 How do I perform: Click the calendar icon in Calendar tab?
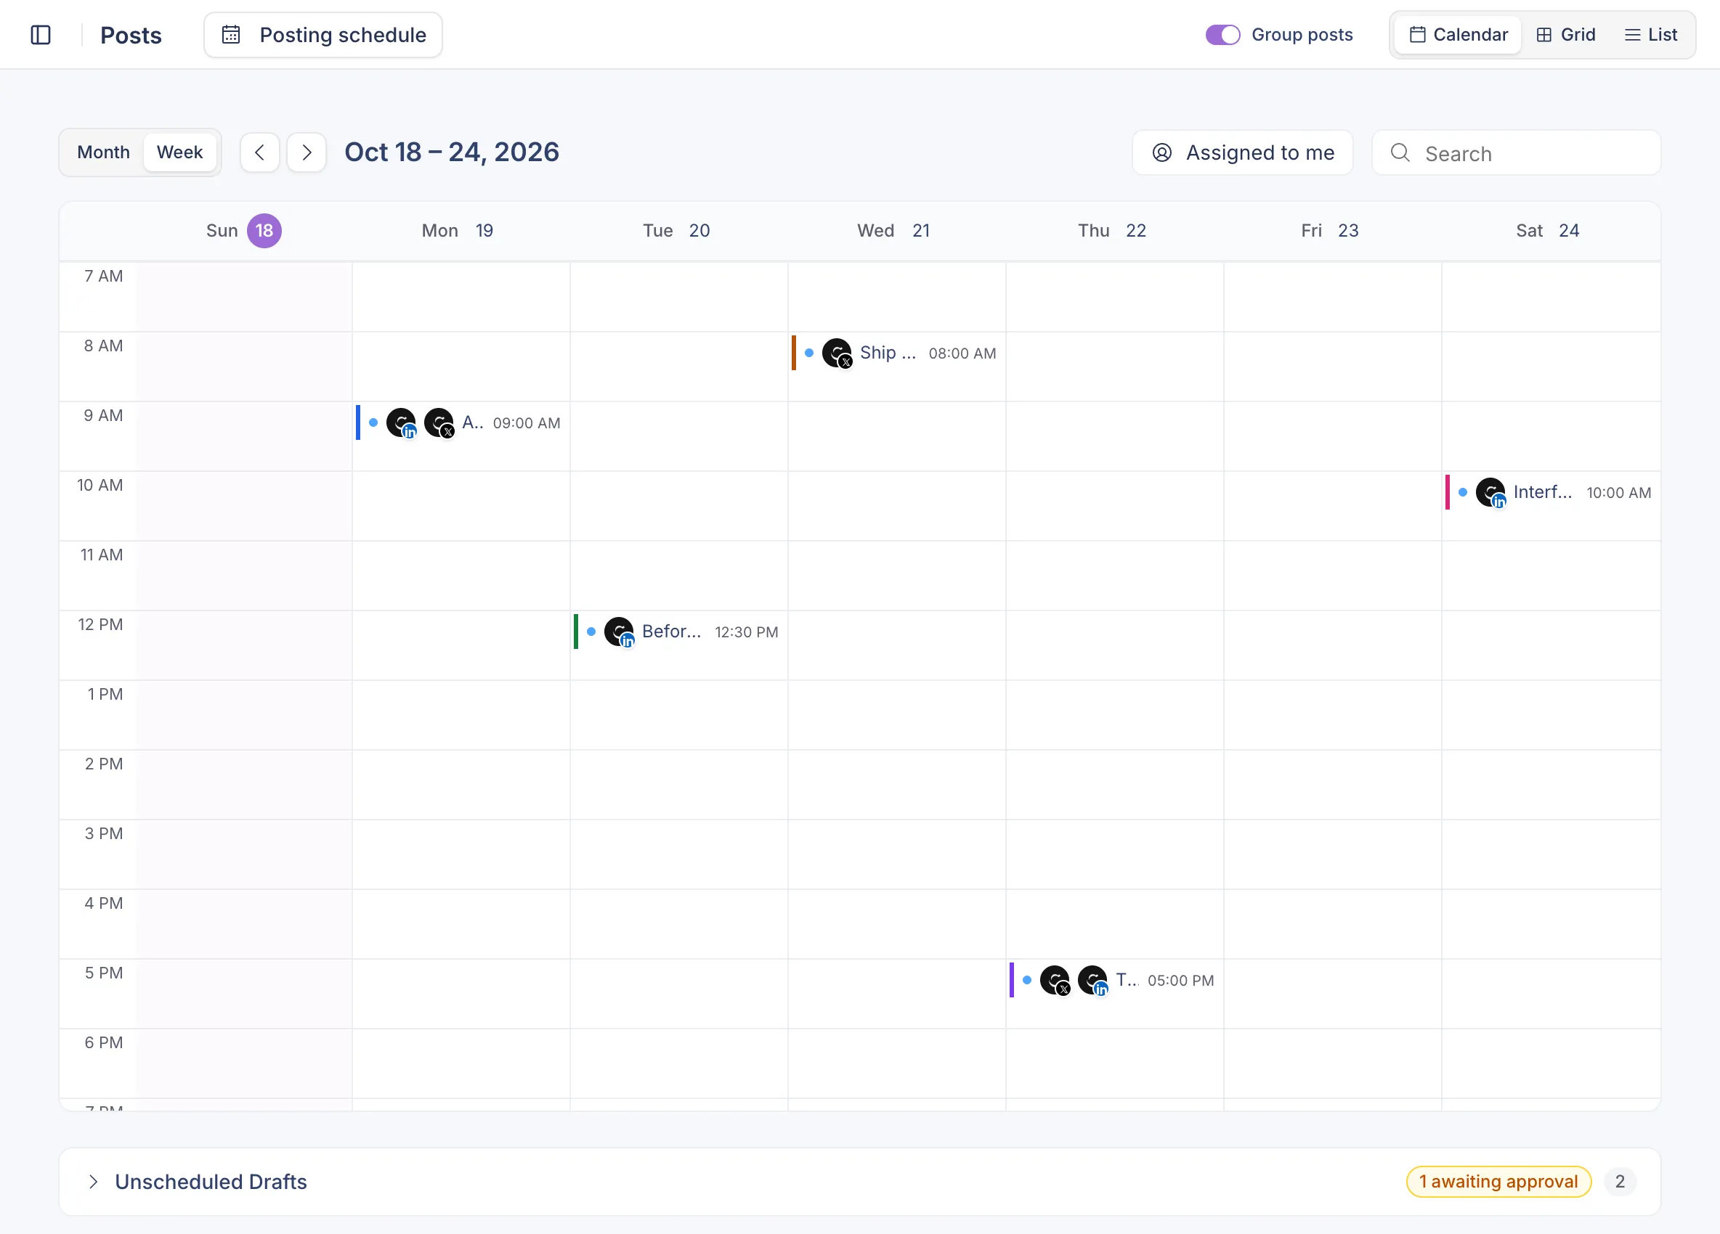(x=1417, y=35)
